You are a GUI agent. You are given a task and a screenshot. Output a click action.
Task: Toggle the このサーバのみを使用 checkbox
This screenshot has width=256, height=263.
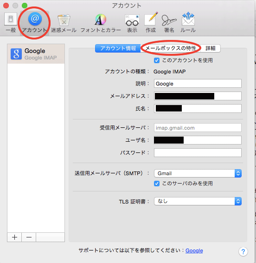click(x=157, y=184)
